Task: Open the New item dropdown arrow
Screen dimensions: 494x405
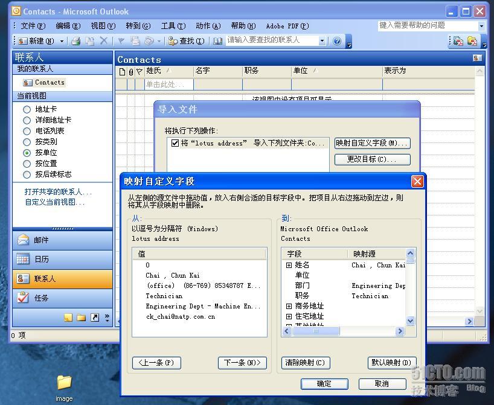Action: [x=62, y=41]
